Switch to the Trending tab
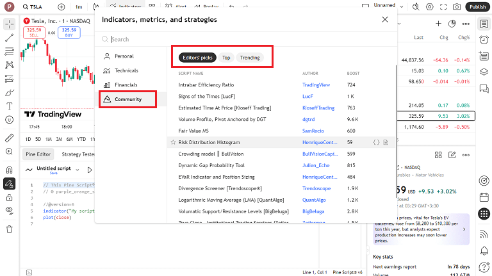 click(250, 58)
